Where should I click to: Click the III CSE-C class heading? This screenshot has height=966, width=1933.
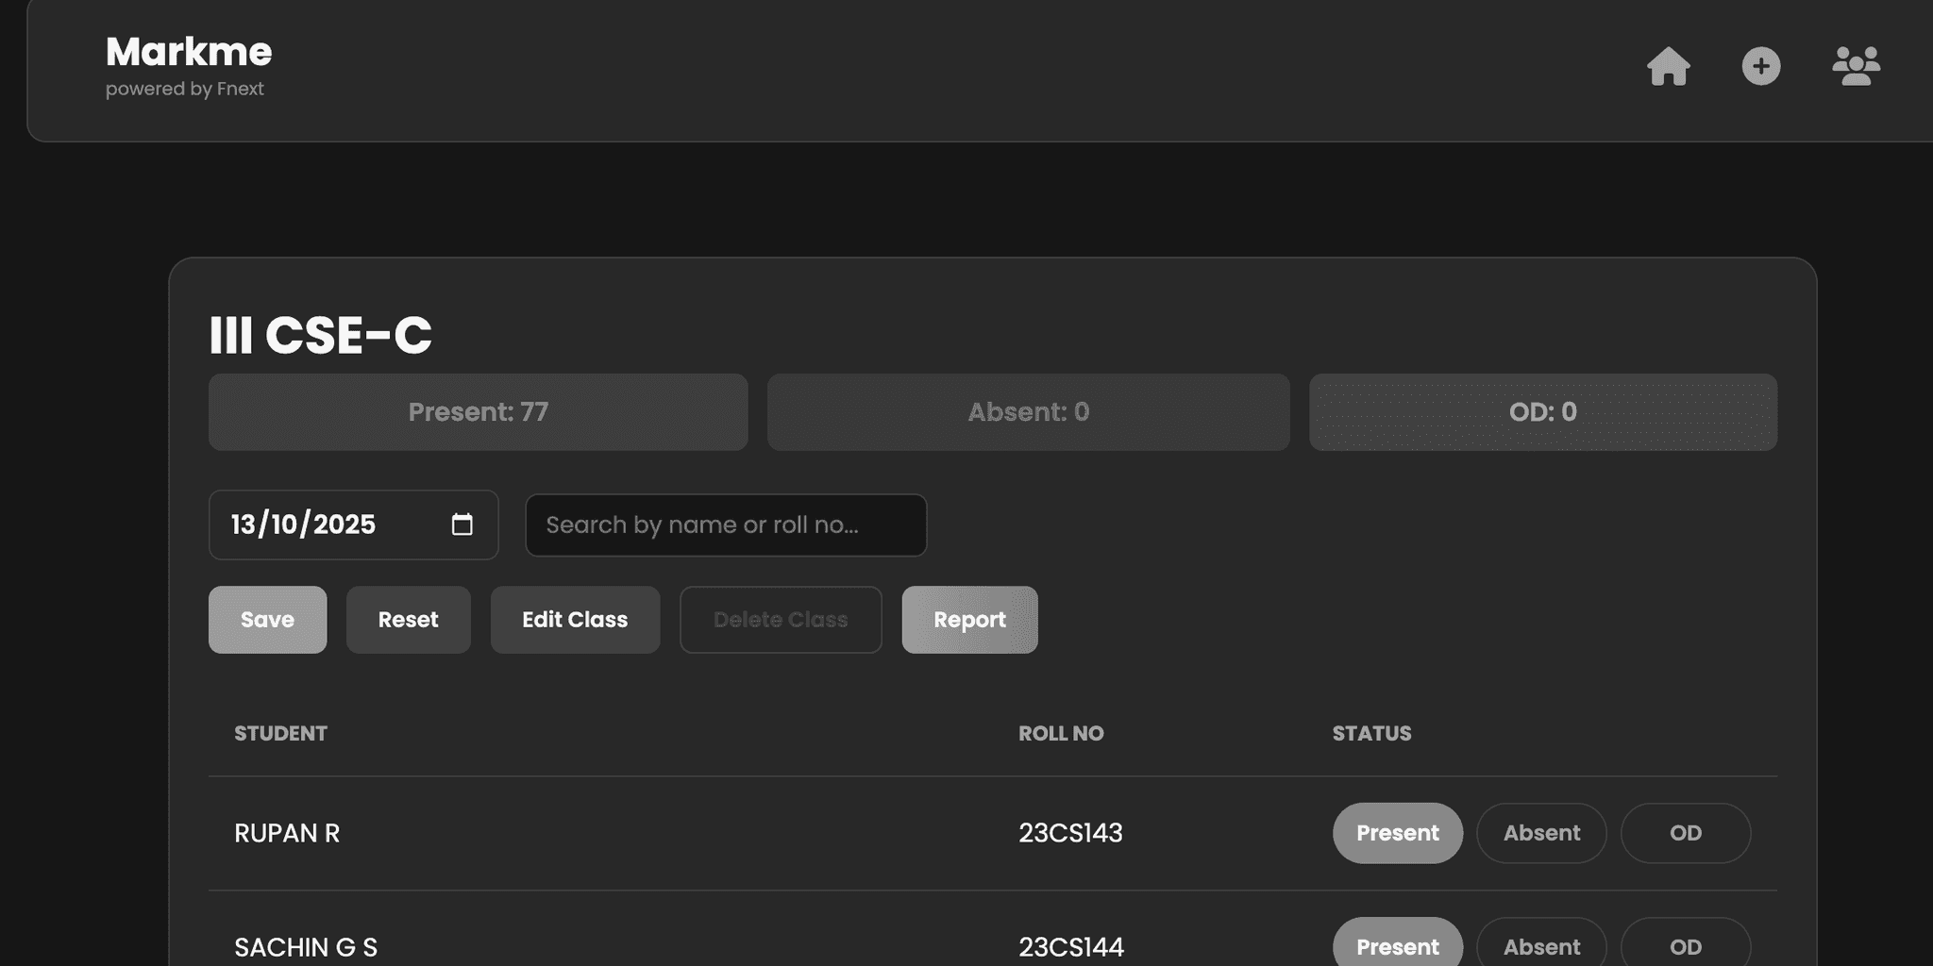click(x=320, y=335)
